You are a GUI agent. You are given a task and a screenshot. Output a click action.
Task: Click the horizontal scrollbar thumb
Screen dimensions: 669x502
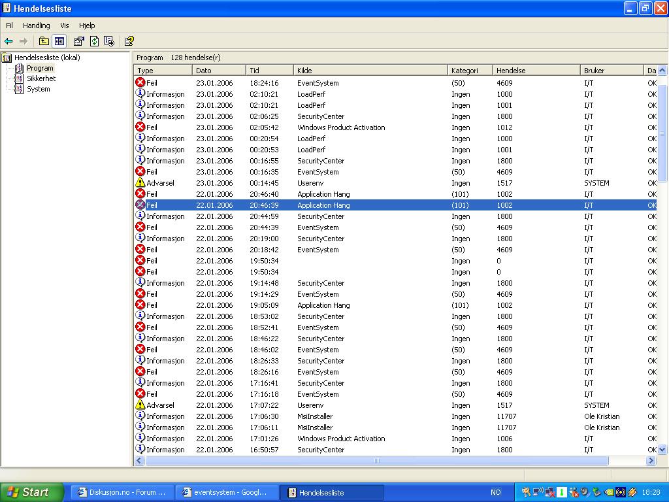[376, 461]
